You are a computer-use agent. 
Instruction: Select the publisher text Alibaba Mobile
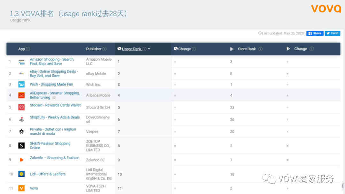pos(98,95)
